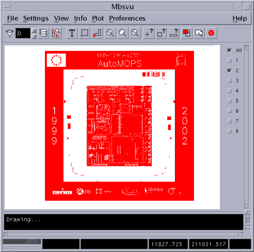
Task: Open the Help menu
Action: (x=240, y=18)
